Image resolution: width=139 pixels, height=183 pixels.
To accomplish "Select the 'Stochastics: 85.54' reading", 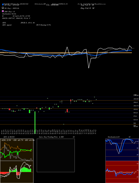I will click(x=9, y=14).
